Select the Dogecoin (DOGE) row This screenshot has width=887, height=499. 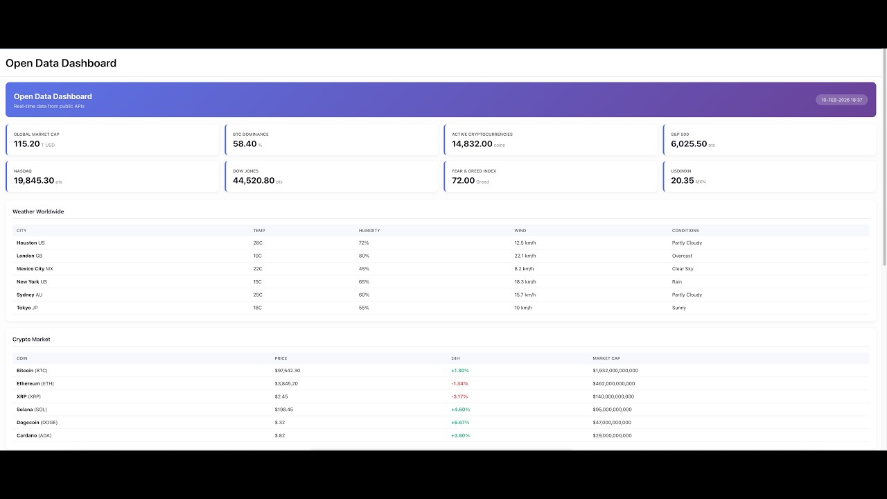(441, 422)
